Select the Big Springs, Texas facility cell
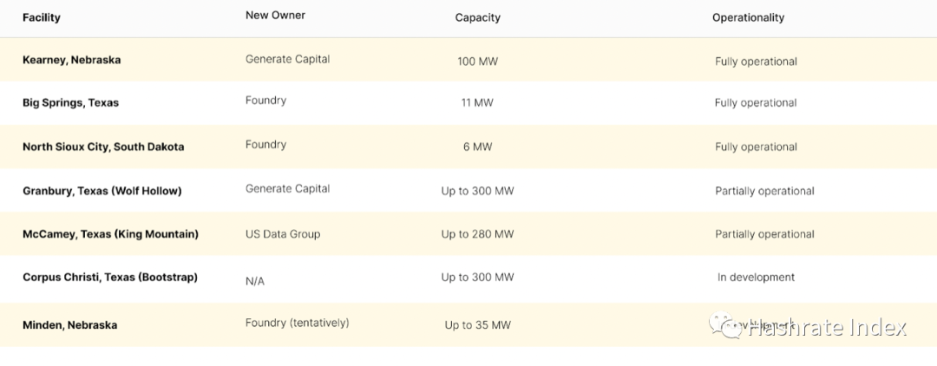Screen dimensions: 937x366 coord(70,102)
